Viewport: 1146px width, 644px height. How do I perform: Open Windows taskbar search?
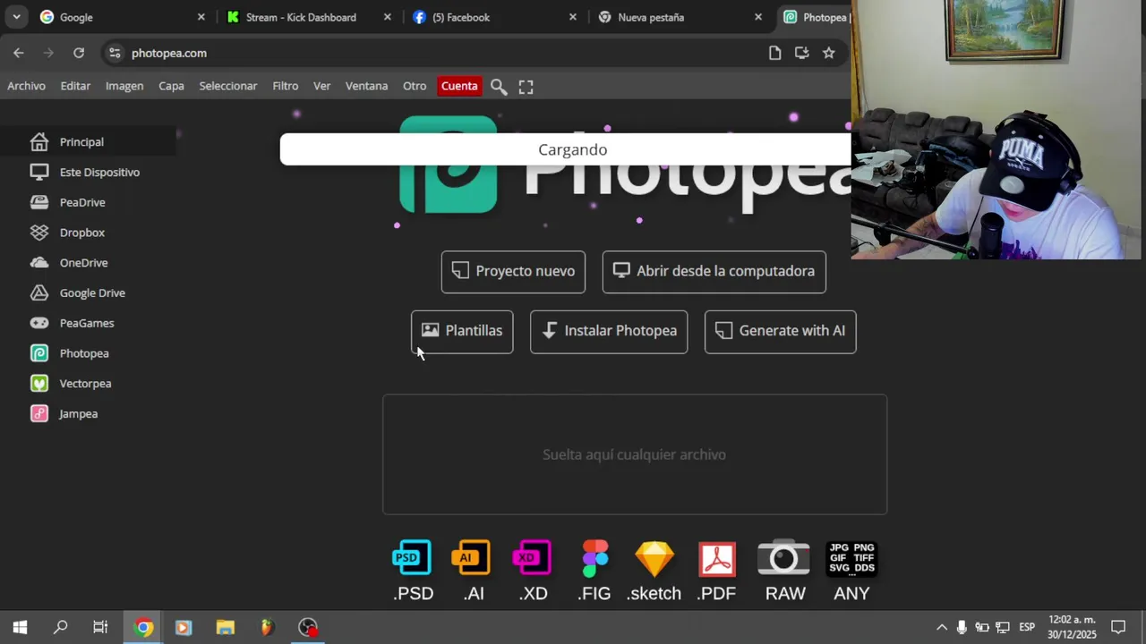pyautogui.click(x=60, y=627)
